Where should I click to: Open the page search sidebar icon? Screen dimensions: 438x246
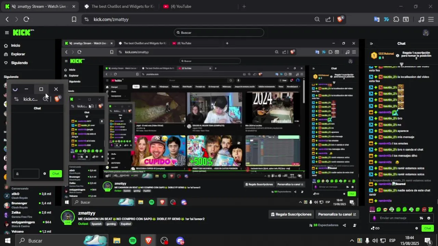point(406,19)
